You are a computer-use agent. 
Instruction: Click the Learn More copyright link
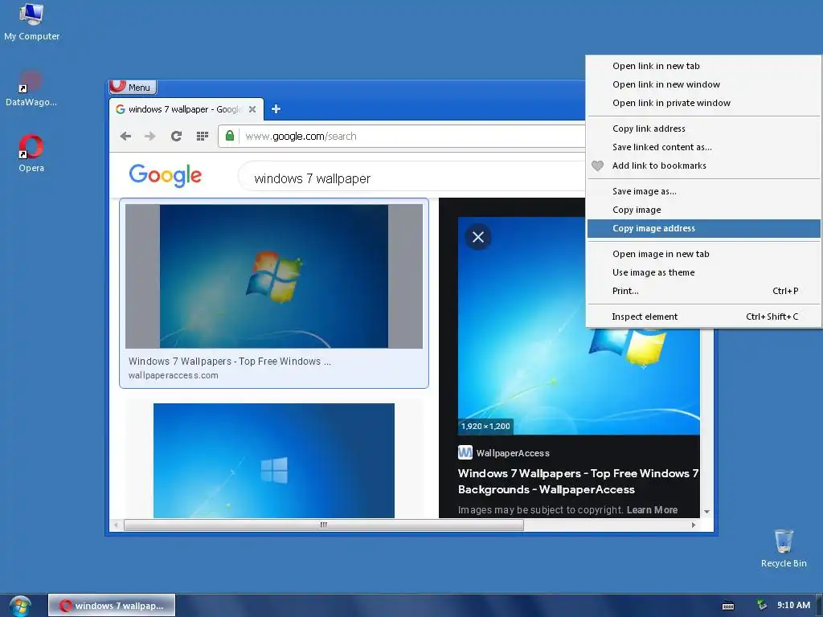pos(652,510)
